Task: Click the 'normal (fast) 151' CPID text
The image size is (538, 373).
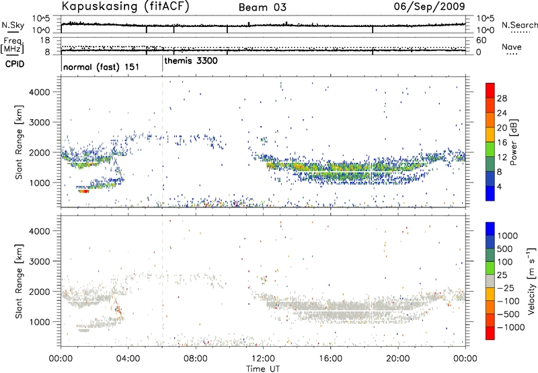Action: [x=102, y=67]
